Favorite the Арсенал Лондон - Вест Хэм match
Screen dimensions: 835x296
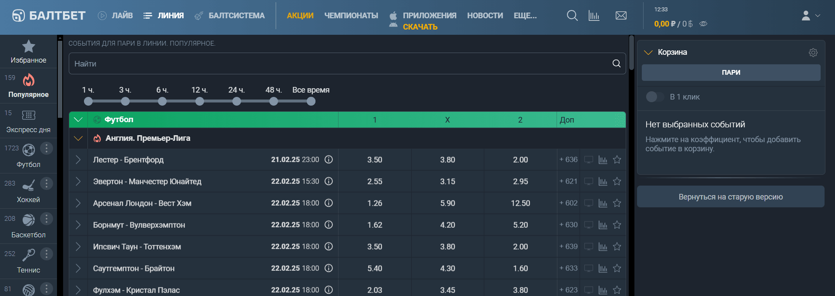click(x=617, y=203)
